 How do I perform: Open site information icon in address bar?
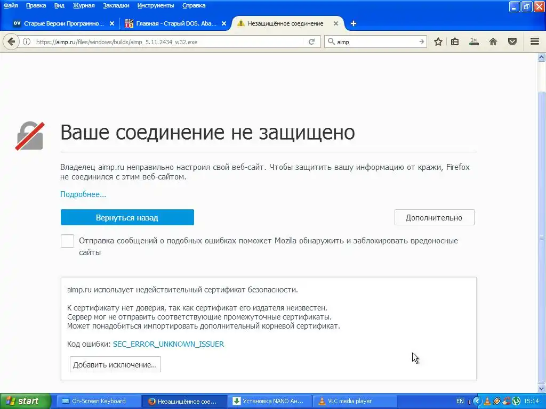pyautogui.click(x=27, y=42)
